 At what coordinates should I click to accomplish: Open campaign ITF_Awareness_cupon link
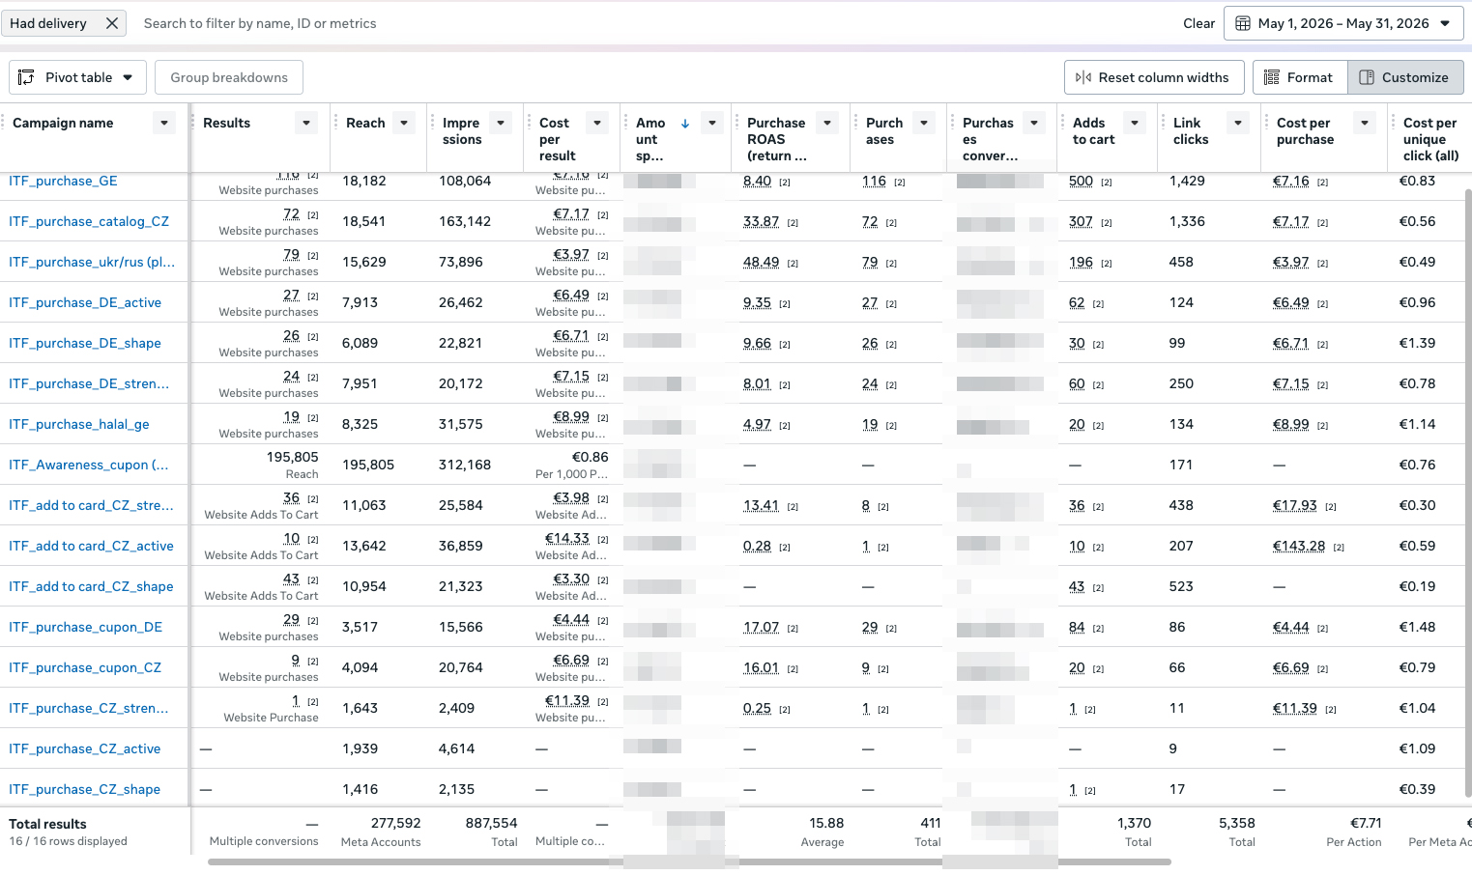click(89, 465)
